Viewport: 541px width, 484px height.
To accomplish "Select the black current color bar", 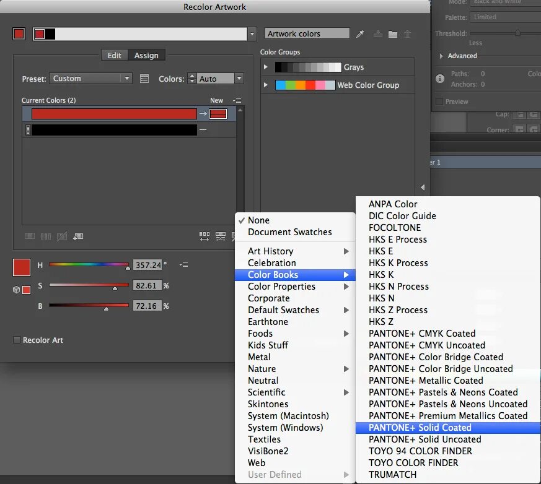I will tap(114, 130).
